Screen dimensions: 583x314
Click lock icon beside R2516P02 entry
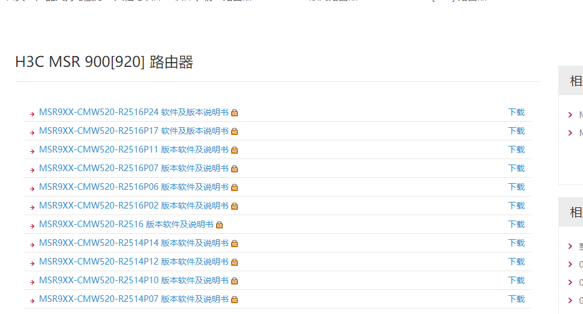pos(234,206)
